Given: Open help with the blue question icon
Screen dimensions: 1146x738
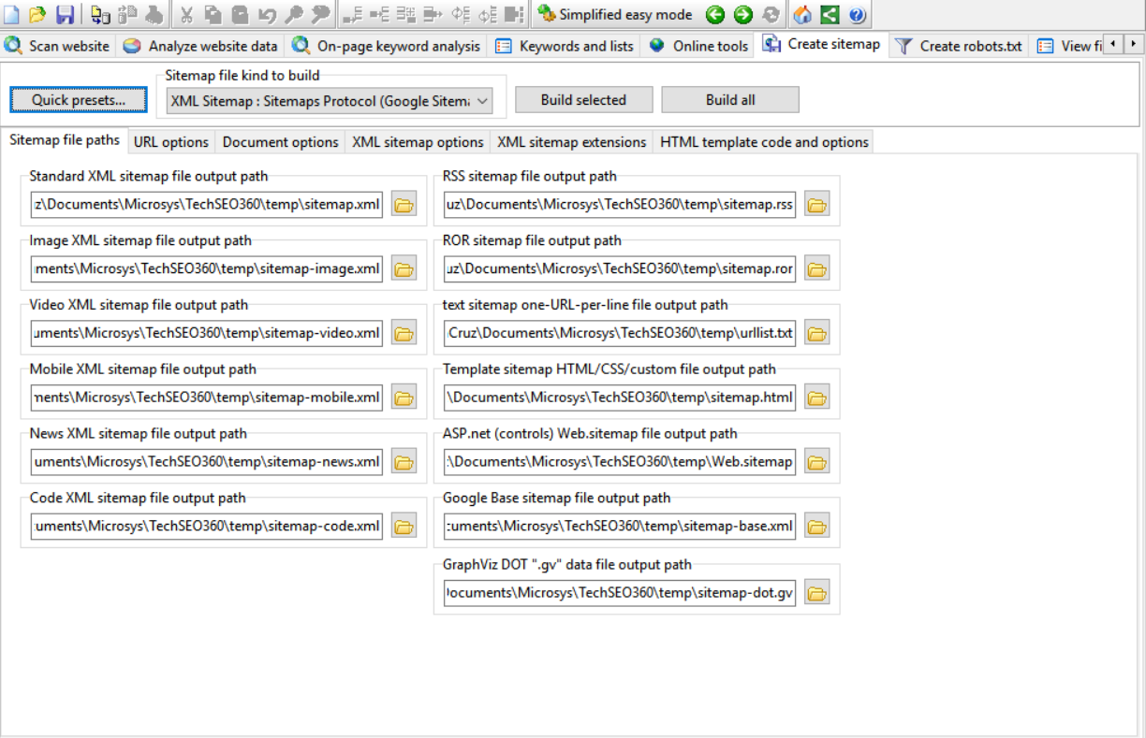Looking at the screenshot, I should pyautogui.click(x=857, y=14).
